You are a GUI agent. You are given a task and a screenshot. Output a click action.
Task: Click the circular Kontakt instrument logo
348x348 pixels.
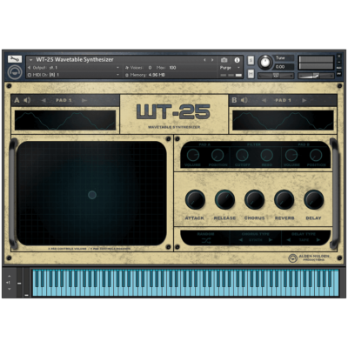(x=15, y=72)
